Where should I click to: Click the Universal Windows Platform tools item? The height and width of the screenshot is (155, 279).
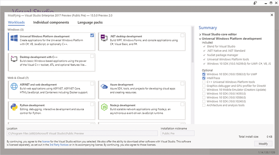pyautogui.click(x=228, y=59)
